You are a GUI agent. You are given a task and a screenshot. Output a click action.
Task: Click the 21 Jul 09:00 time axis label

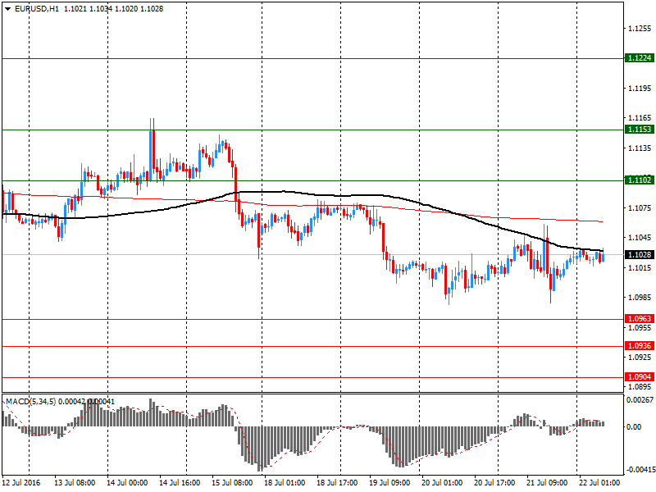(547, 483)
